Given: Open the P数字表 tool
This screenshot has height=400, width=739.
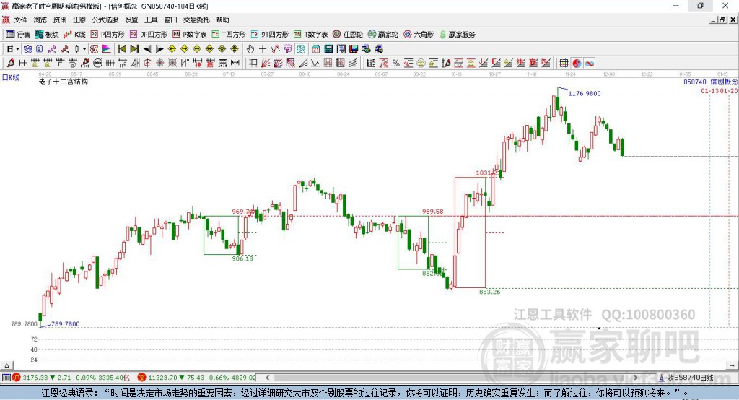Looking at the screenshot, I should pos(190,35).
